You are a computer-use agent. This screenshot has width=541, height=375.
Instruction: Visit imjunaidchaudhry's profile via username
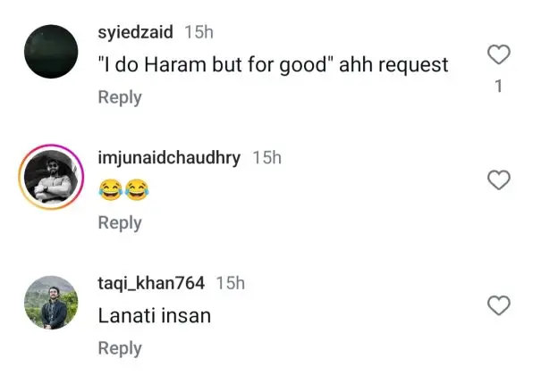pos(169,158)
